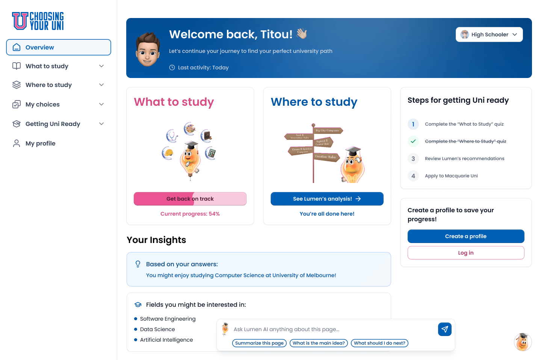This screenshot has width=541, height=360.
Task: Click Titou's avatar in the welcome banner
Action: tap(148, 49)
